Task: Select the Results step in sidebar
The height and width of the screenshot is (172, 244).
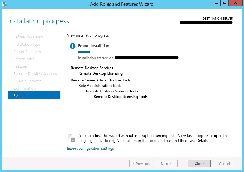Action: pyautogui.click(x=34, y=95)
